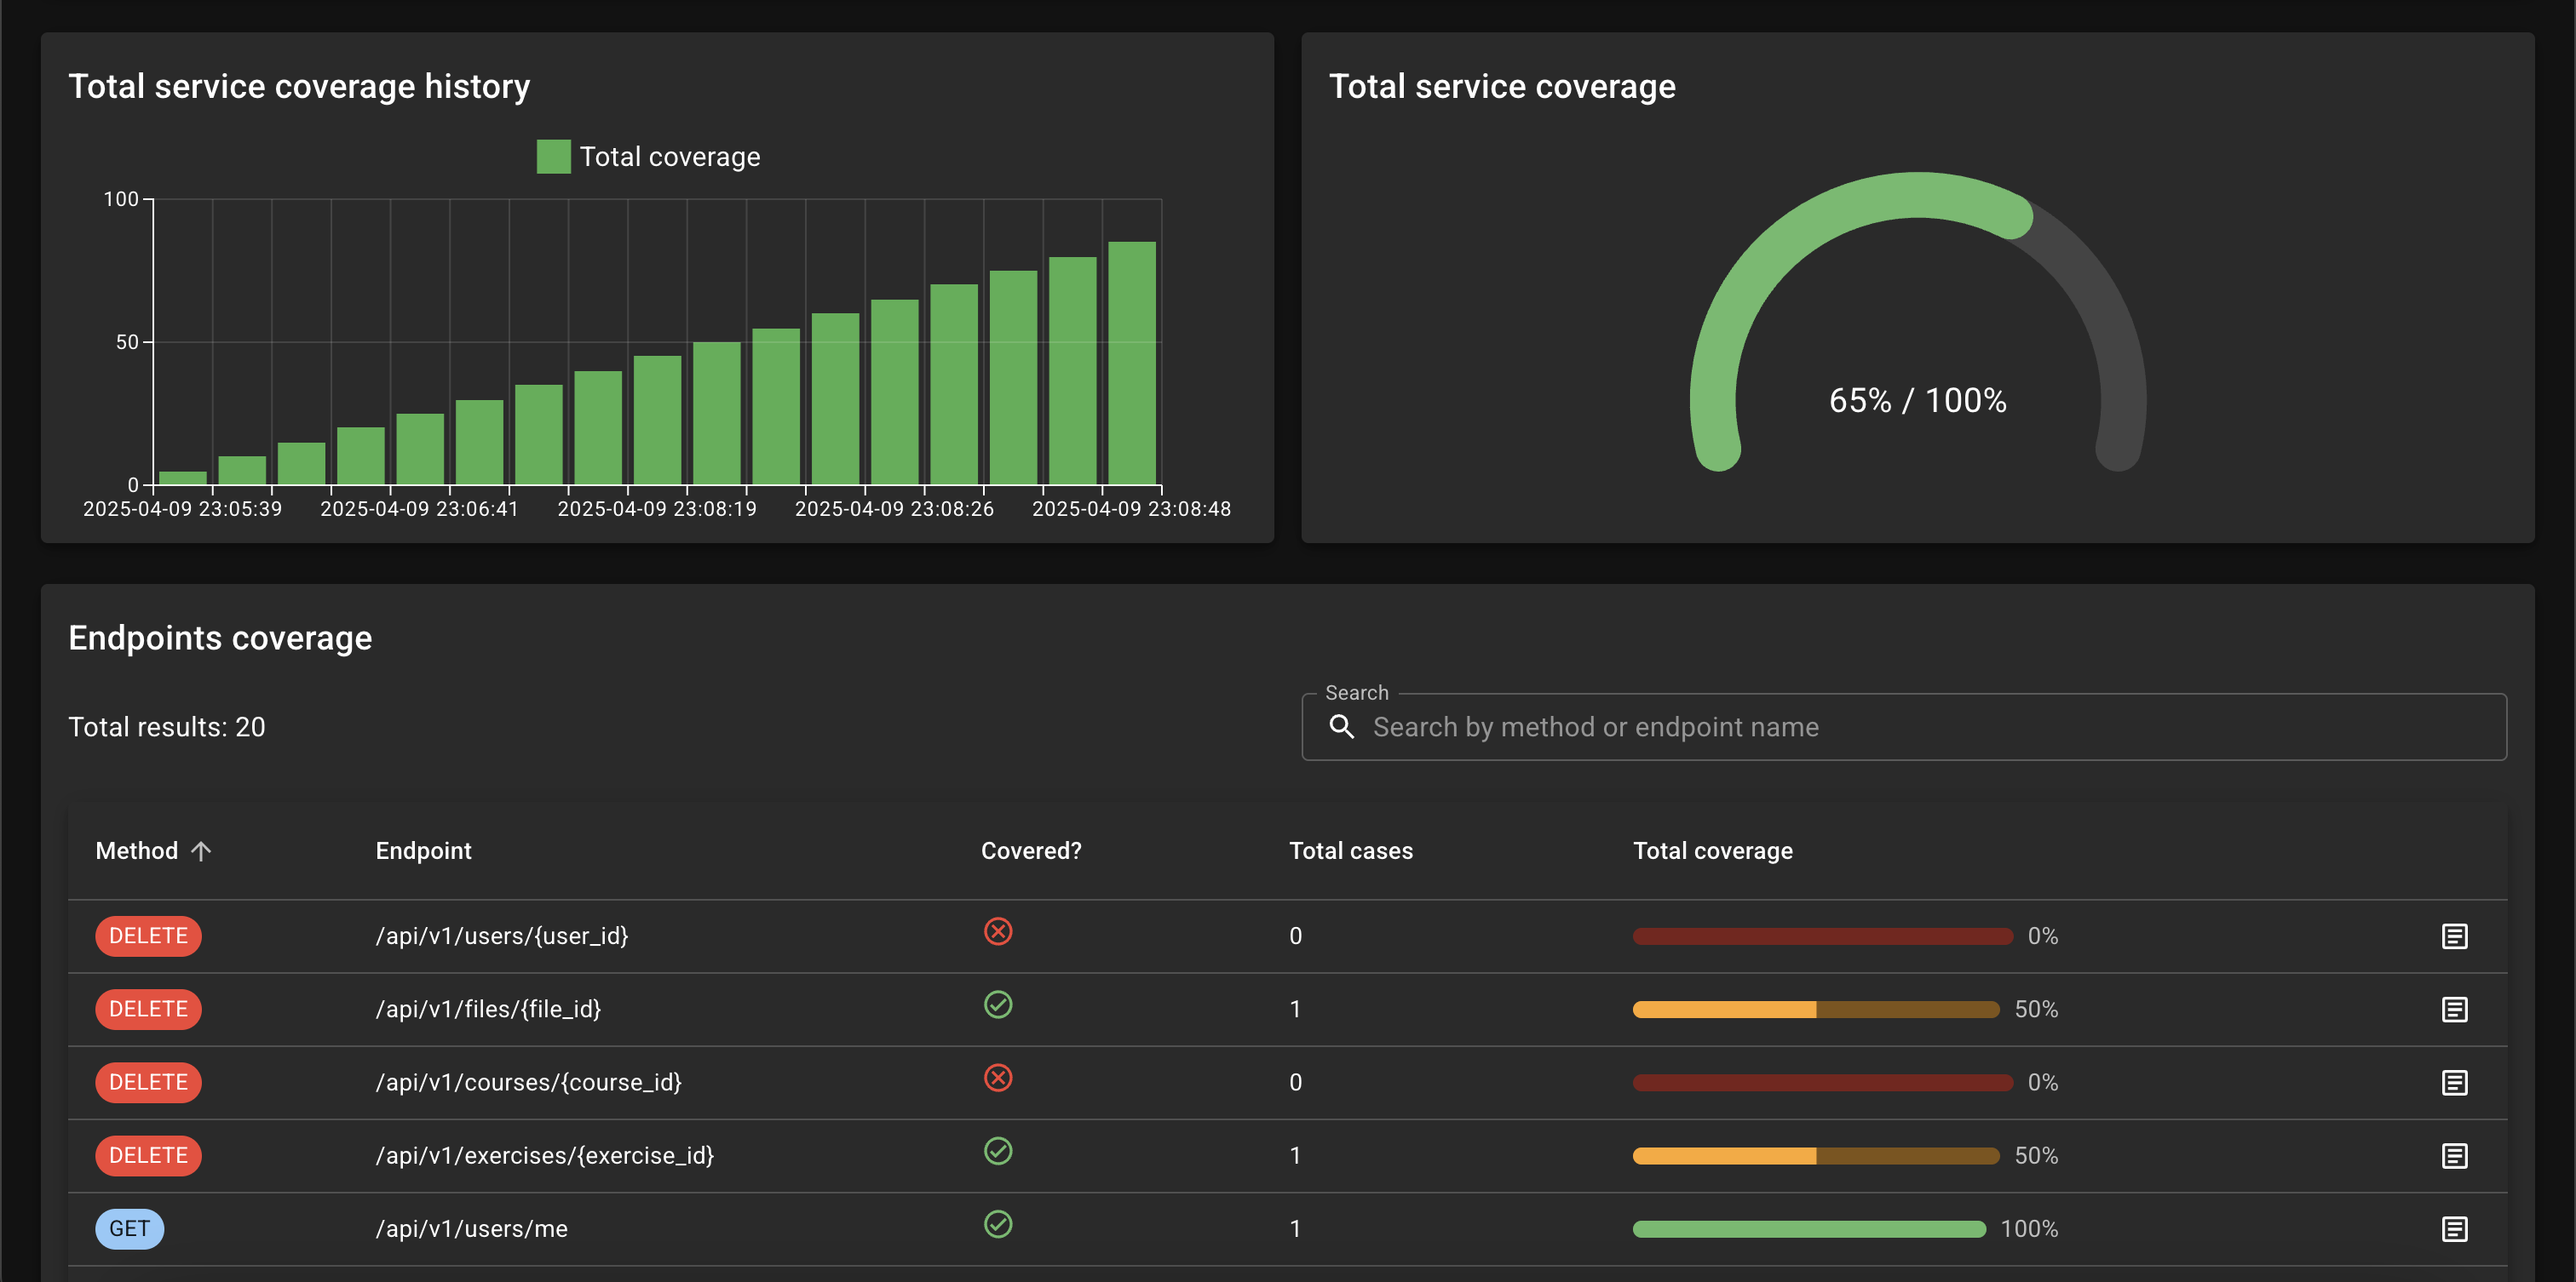
Task: Open details for GET /api/v1/users/me
Action: 2454,1229
